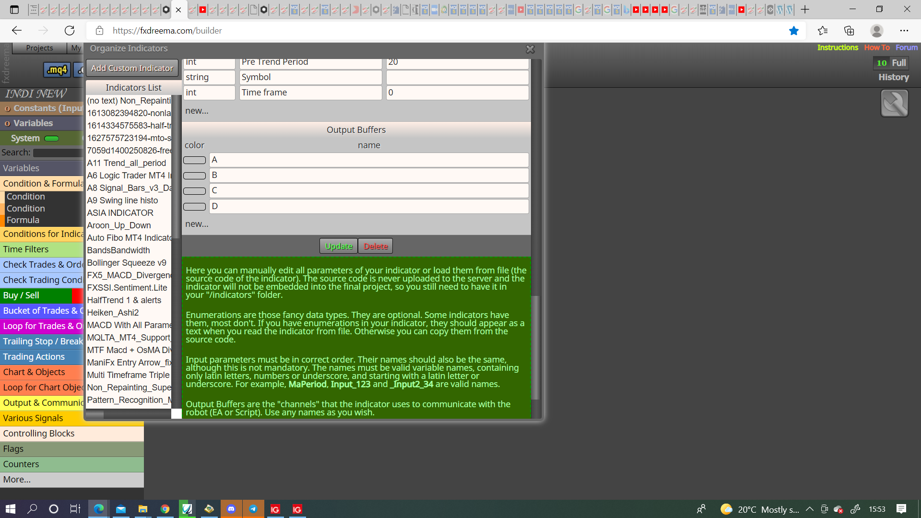Image resolution: width=921 pixels, height=518 pixels.
Task: Open the Projects tab
Action: click(x=39, y=48)
